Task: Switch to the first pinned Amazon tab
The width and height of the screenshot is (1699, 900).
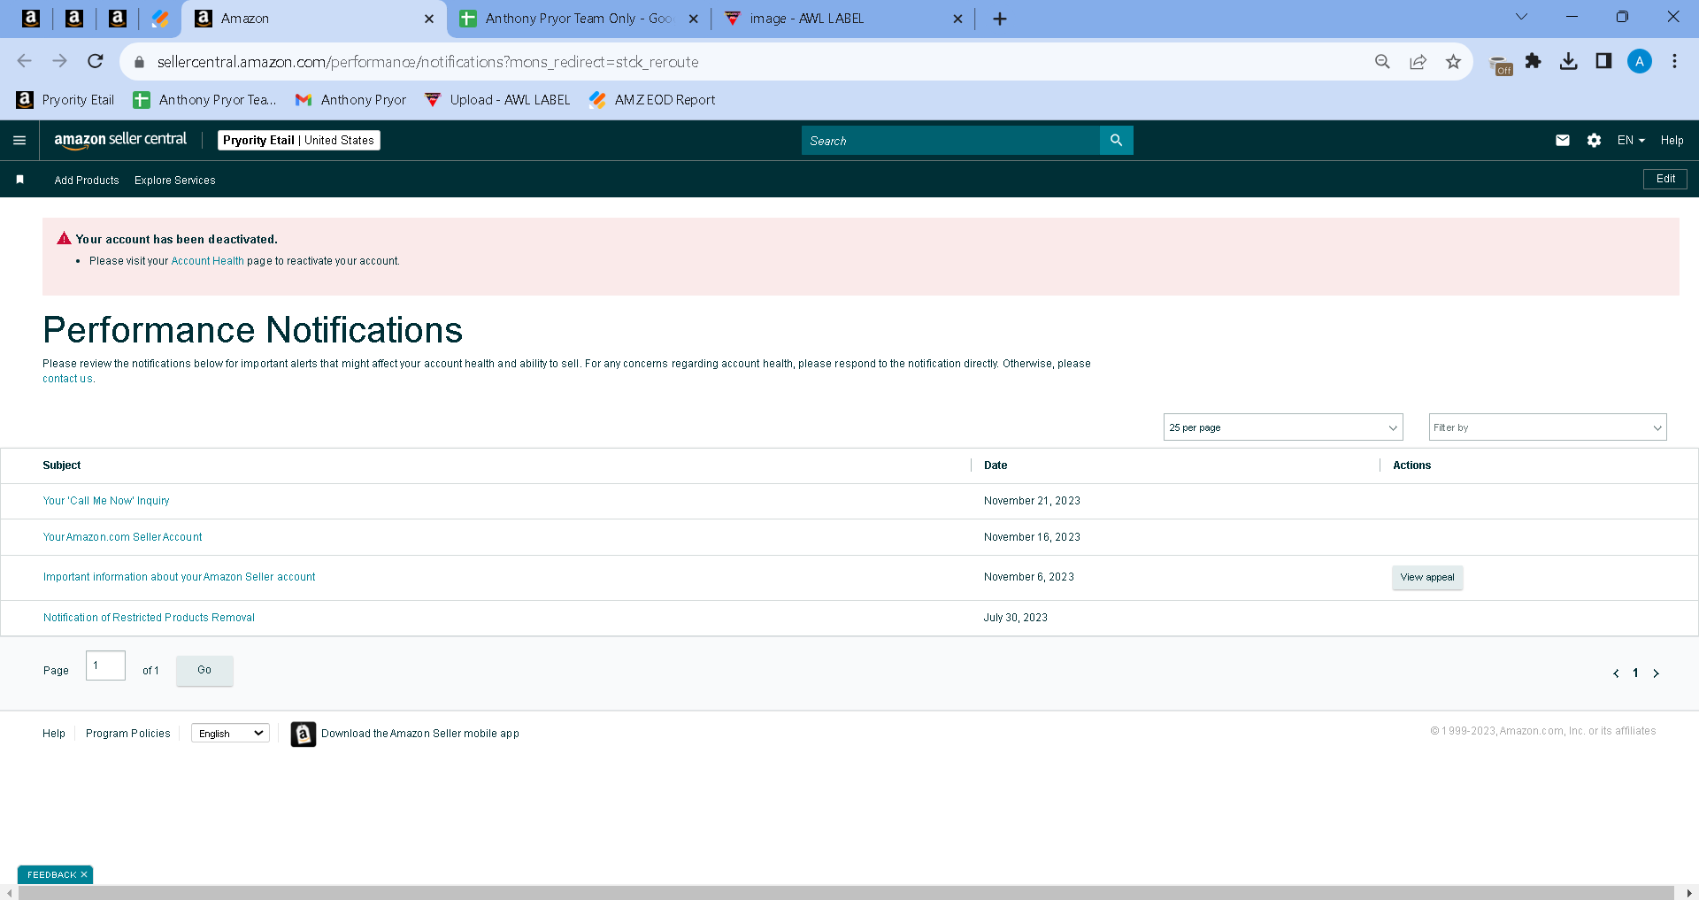Action: (31, 19)
